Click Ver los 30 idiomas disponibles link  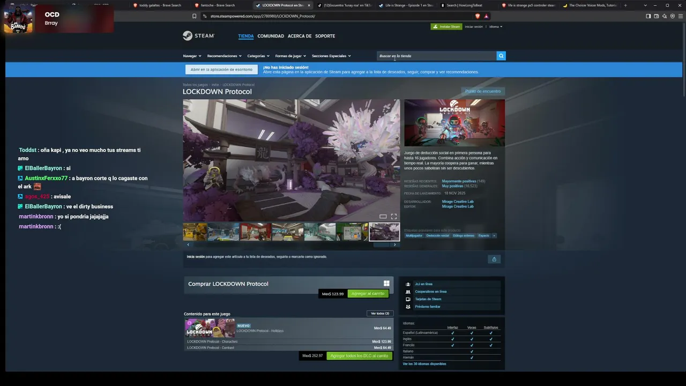point(424,364)
